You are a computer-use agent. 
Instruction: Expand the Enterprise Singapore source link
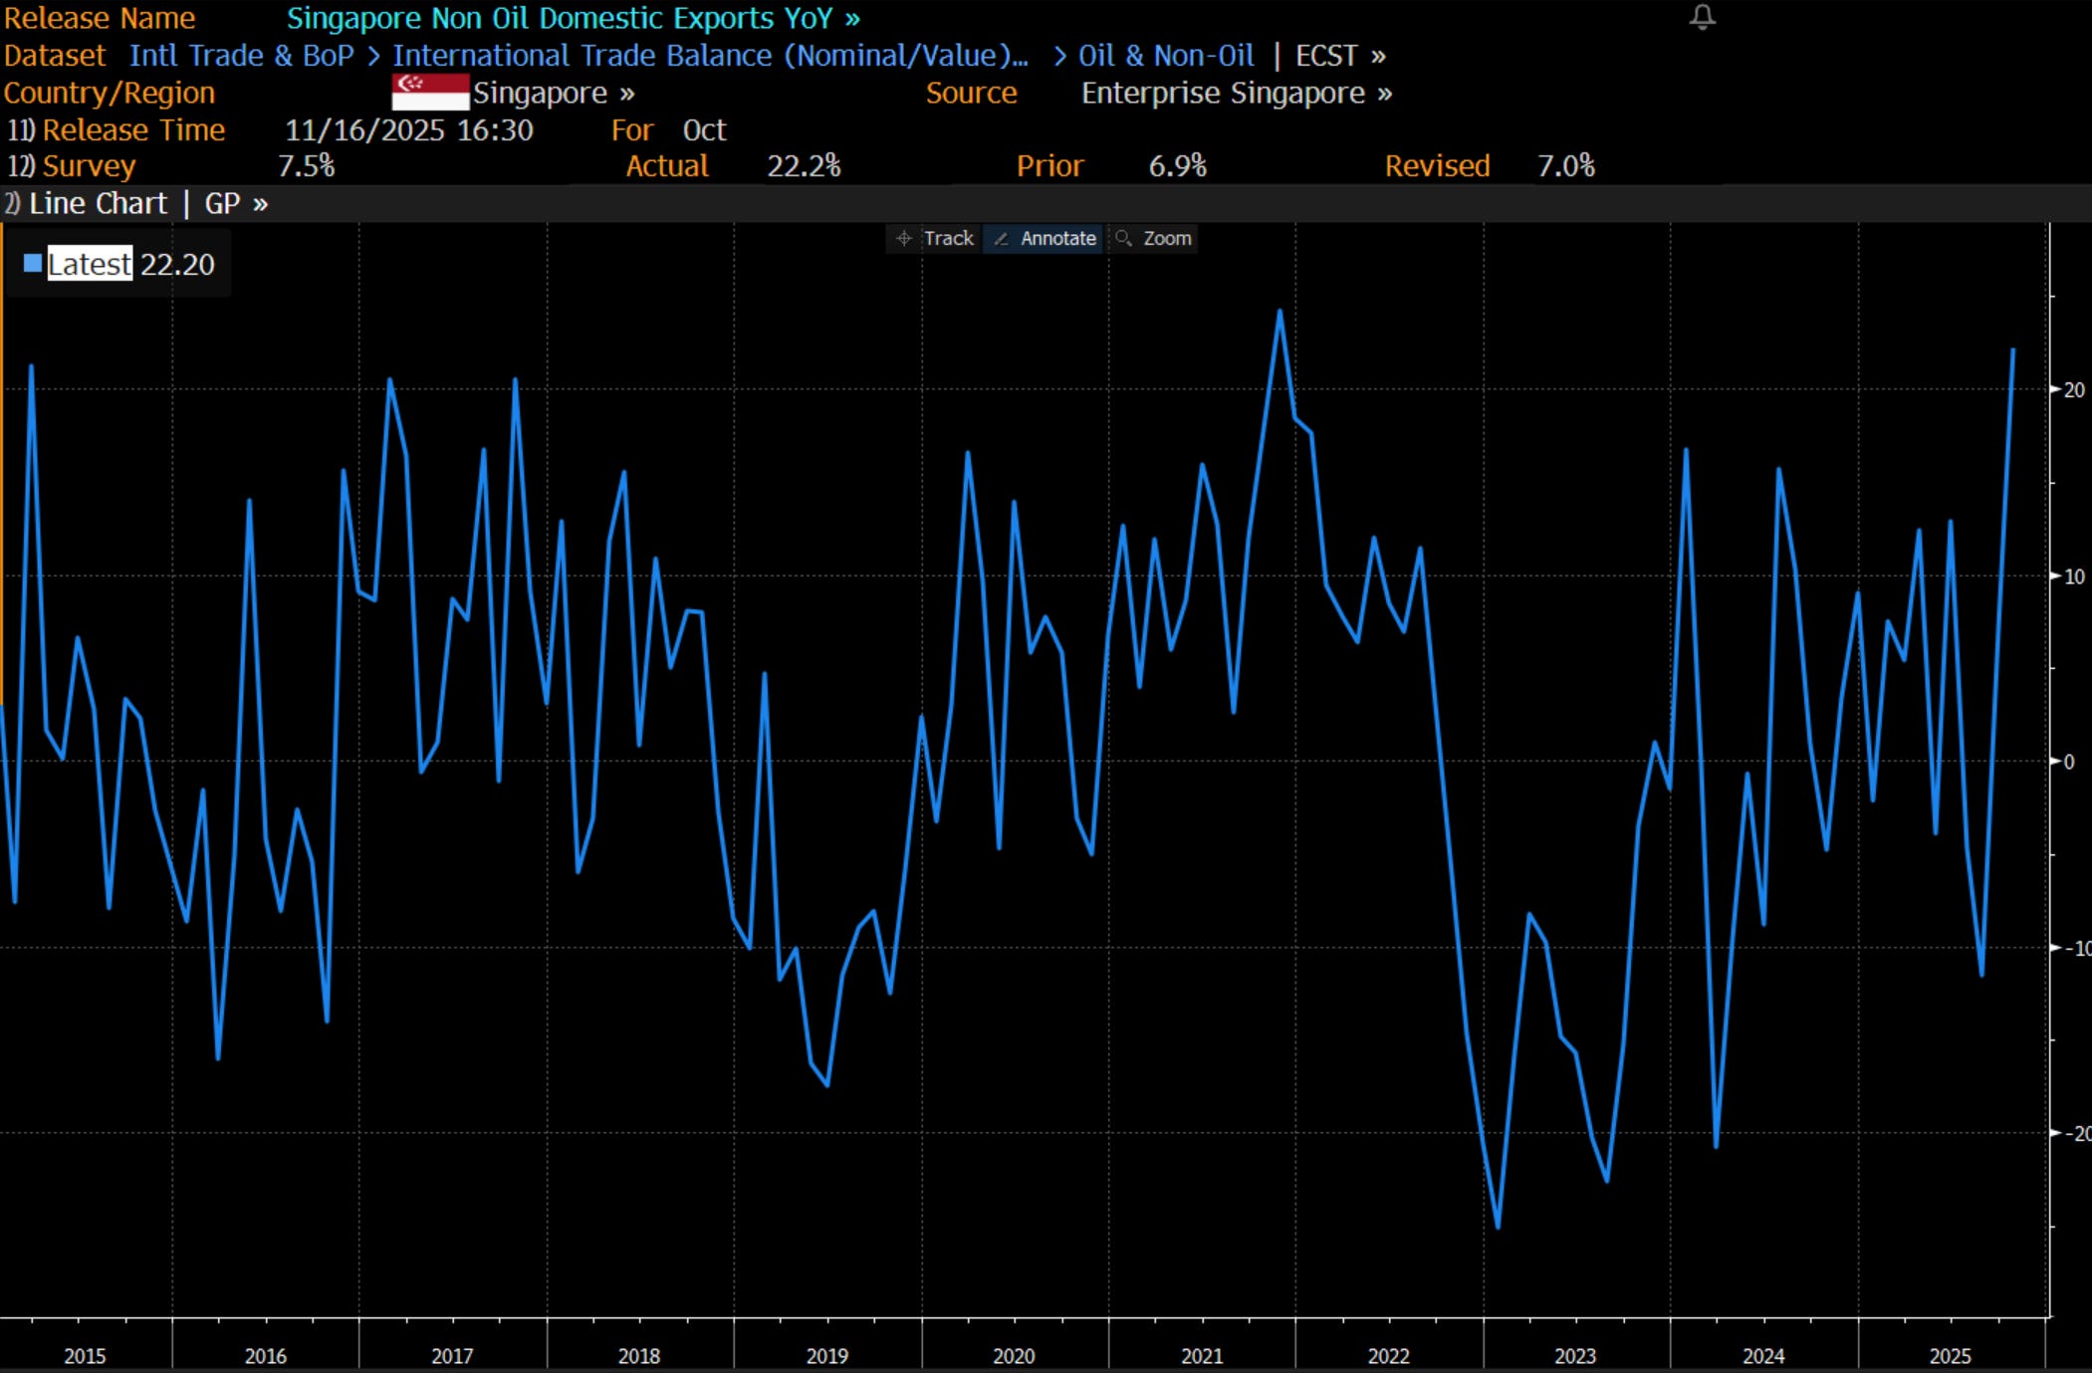[x=1236, y=94]
